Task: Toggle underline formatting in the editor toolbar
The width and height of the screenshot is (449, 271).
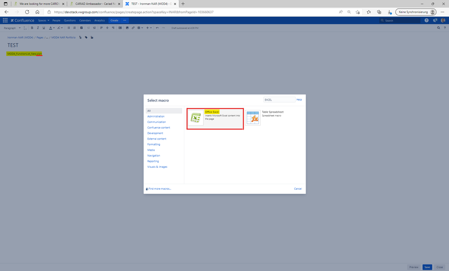Action: pos(44,28)
